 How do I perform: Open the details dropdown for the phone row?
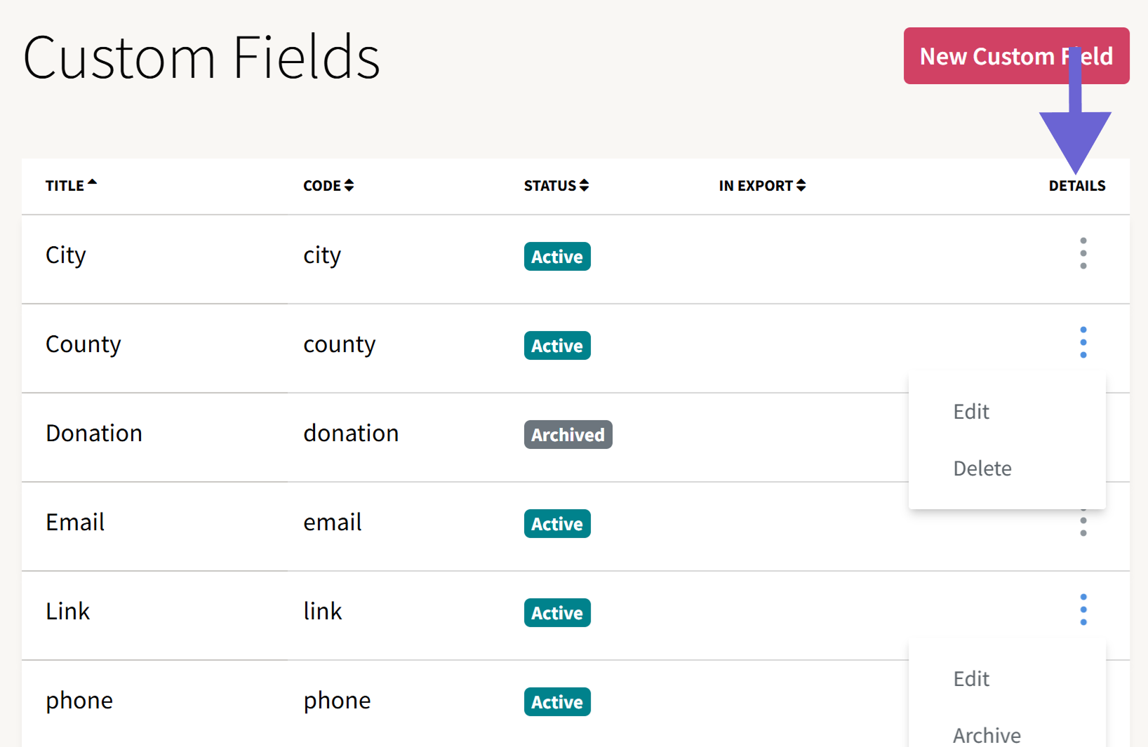[1083, 700]
